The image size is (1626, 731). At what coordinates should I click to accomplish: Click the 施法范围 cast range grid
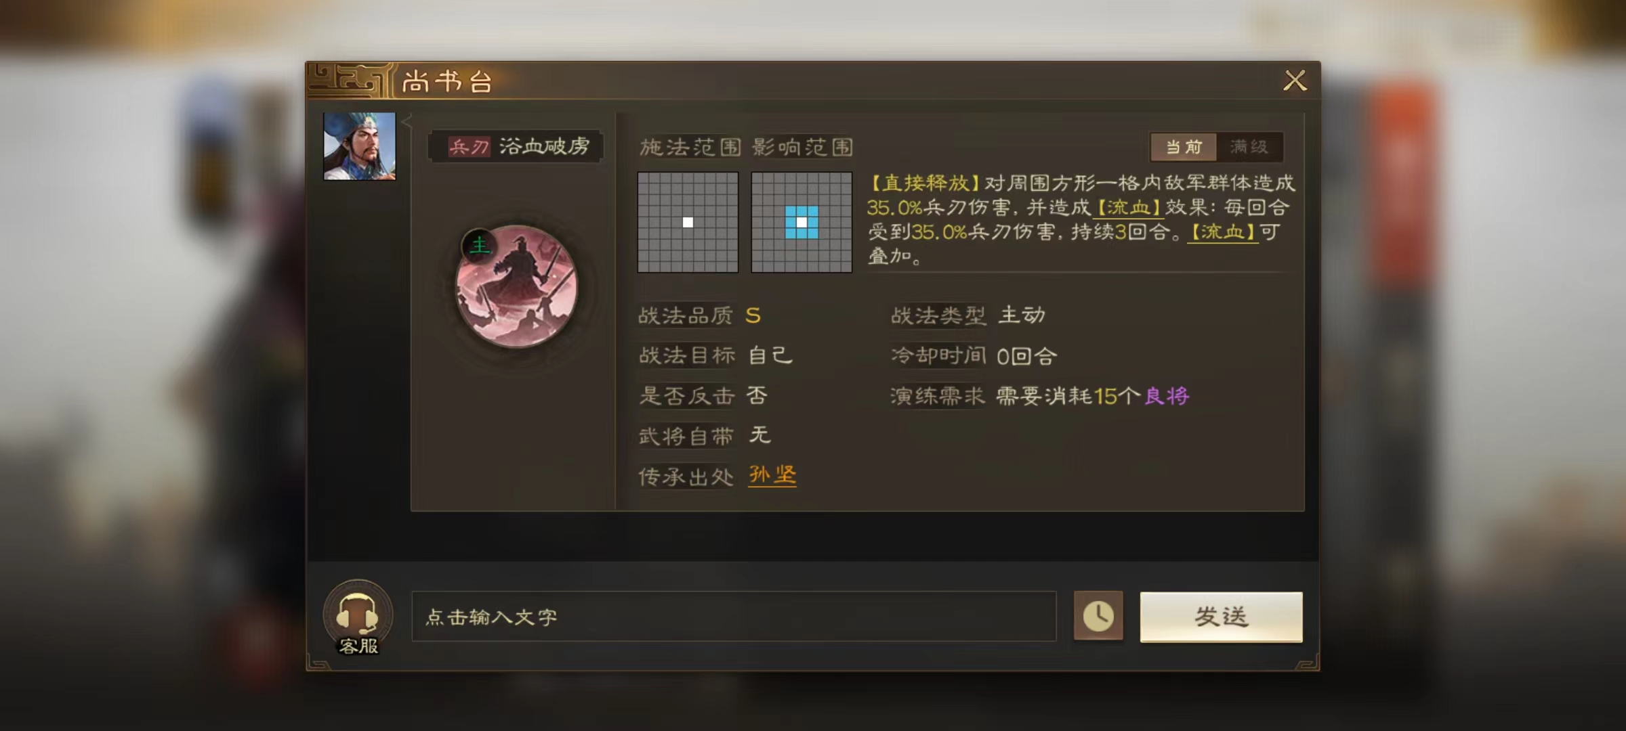point(688,222)
